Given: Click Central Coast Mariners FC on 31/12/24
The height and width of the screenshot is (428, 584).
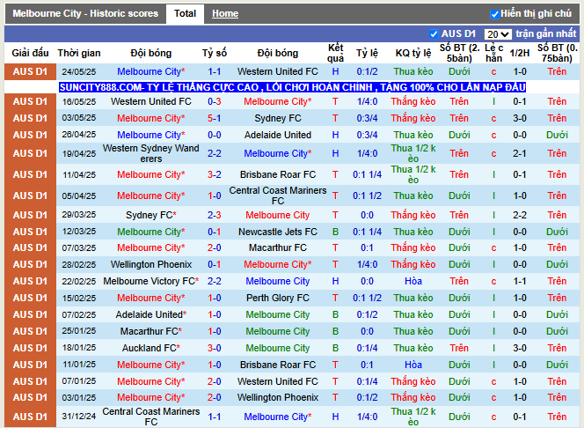Looking at the screenshot, I should 151,417.
